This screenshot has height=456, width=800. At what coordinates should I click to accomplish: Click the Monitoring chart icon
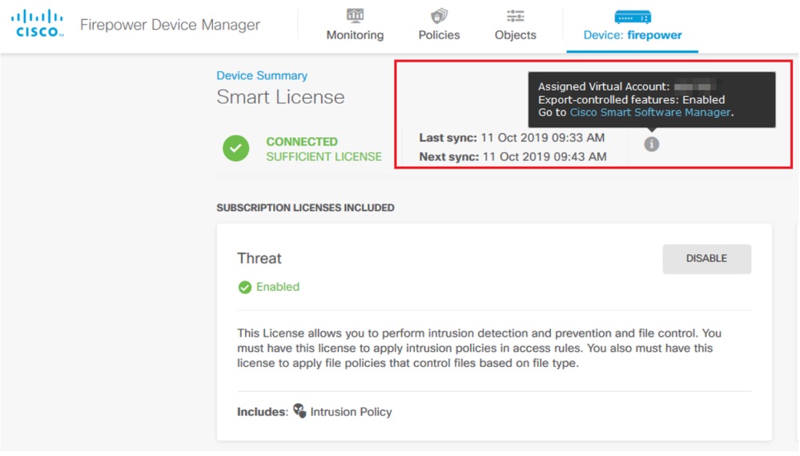click(x=355, y=16)
